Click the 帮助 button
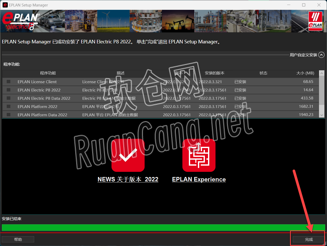The width and height of the screenshot is (327, 246). [x=18, y=240]
